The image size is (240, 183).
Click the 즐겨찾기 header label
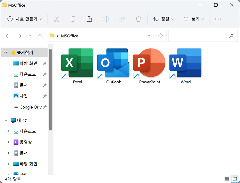point(25,53)
